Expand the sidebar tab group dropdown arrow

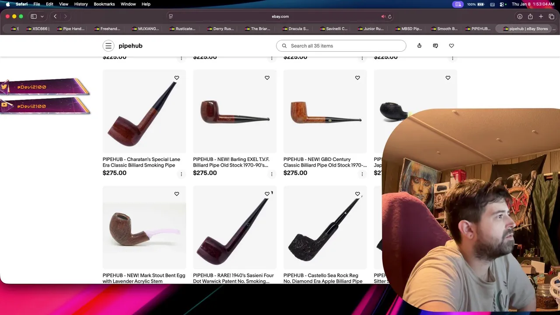(42, 17)
